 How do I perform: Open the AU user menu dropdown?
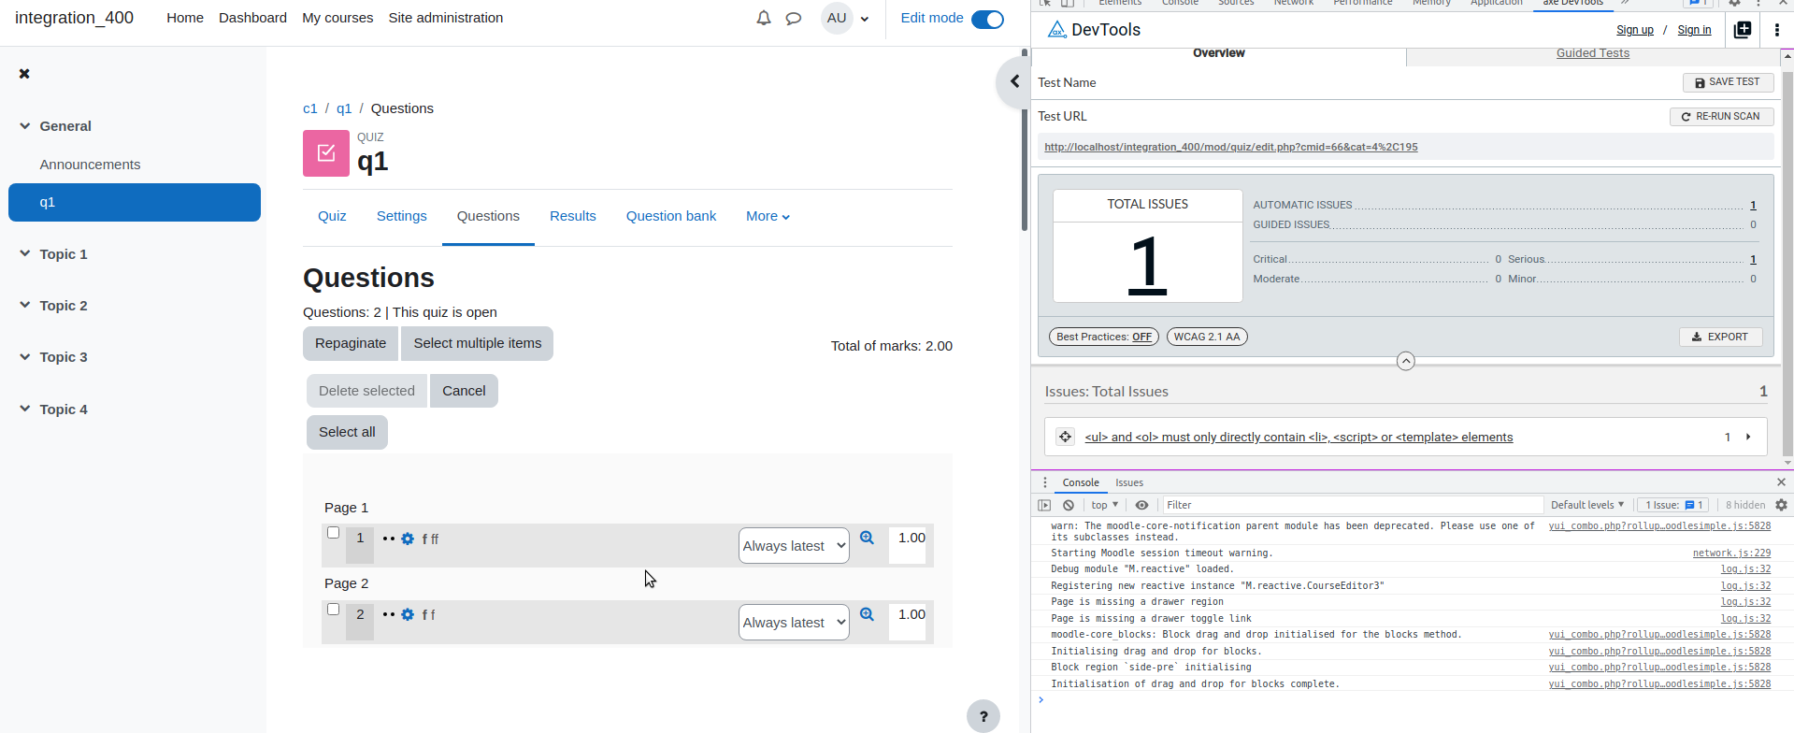845,18
